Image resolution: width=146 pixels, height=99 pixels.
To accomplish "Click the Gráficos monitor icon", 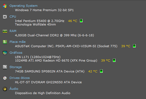I will [5, 53].
